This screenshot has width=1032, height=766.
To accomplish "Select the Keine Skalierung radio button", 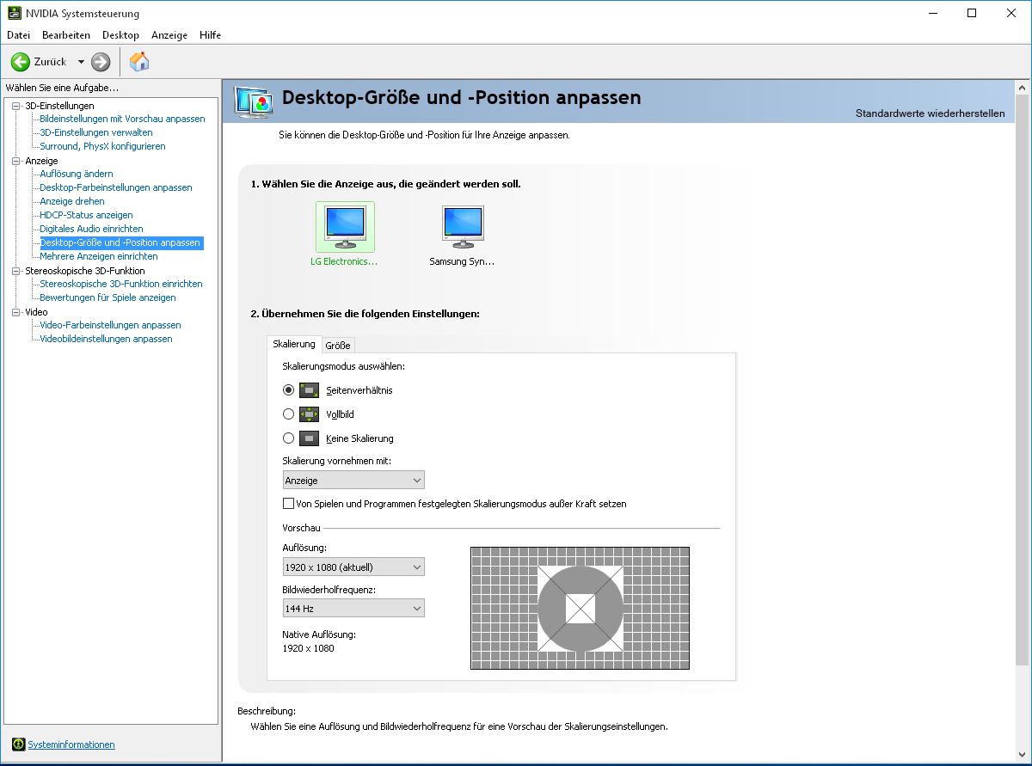I will (288, 438).
